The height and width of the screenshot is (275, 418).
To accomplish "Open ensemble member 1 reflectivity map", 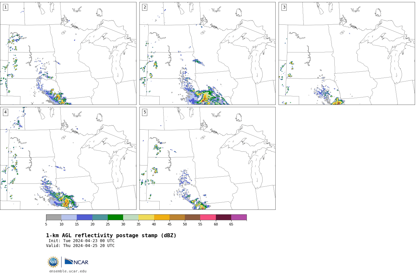I will point(68,53).
